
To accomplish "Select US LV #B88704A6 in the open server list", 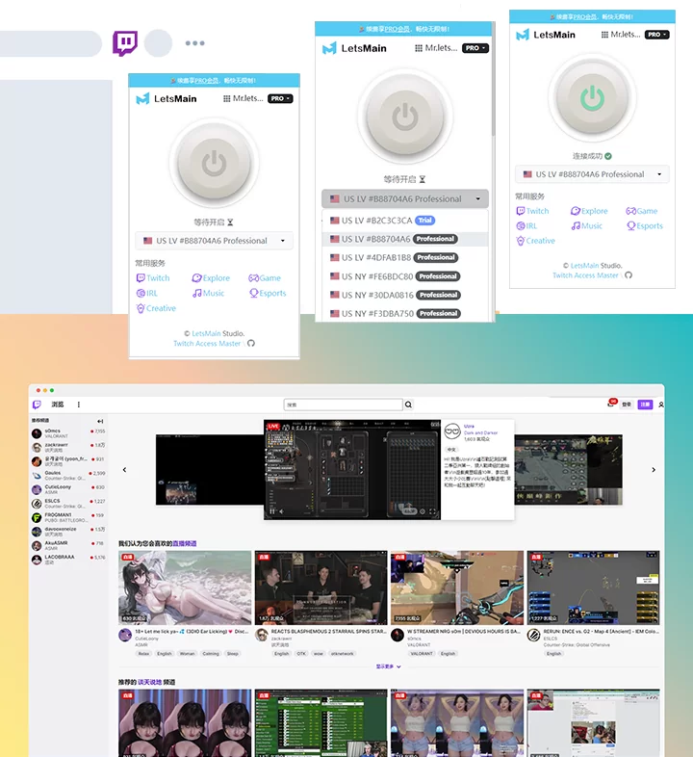I will pyautogui.click(x=405, y=239).
